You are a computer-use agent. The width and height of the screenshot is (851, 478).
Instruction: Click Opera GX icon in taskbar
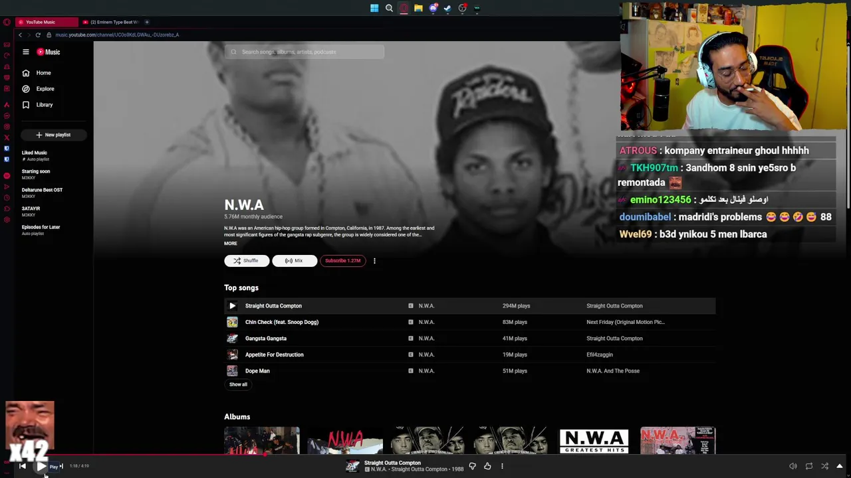(x=404, y=8)
